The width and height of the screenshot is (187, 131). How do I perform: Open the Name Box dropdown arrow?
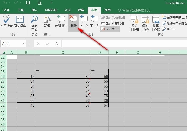point(24,44)
